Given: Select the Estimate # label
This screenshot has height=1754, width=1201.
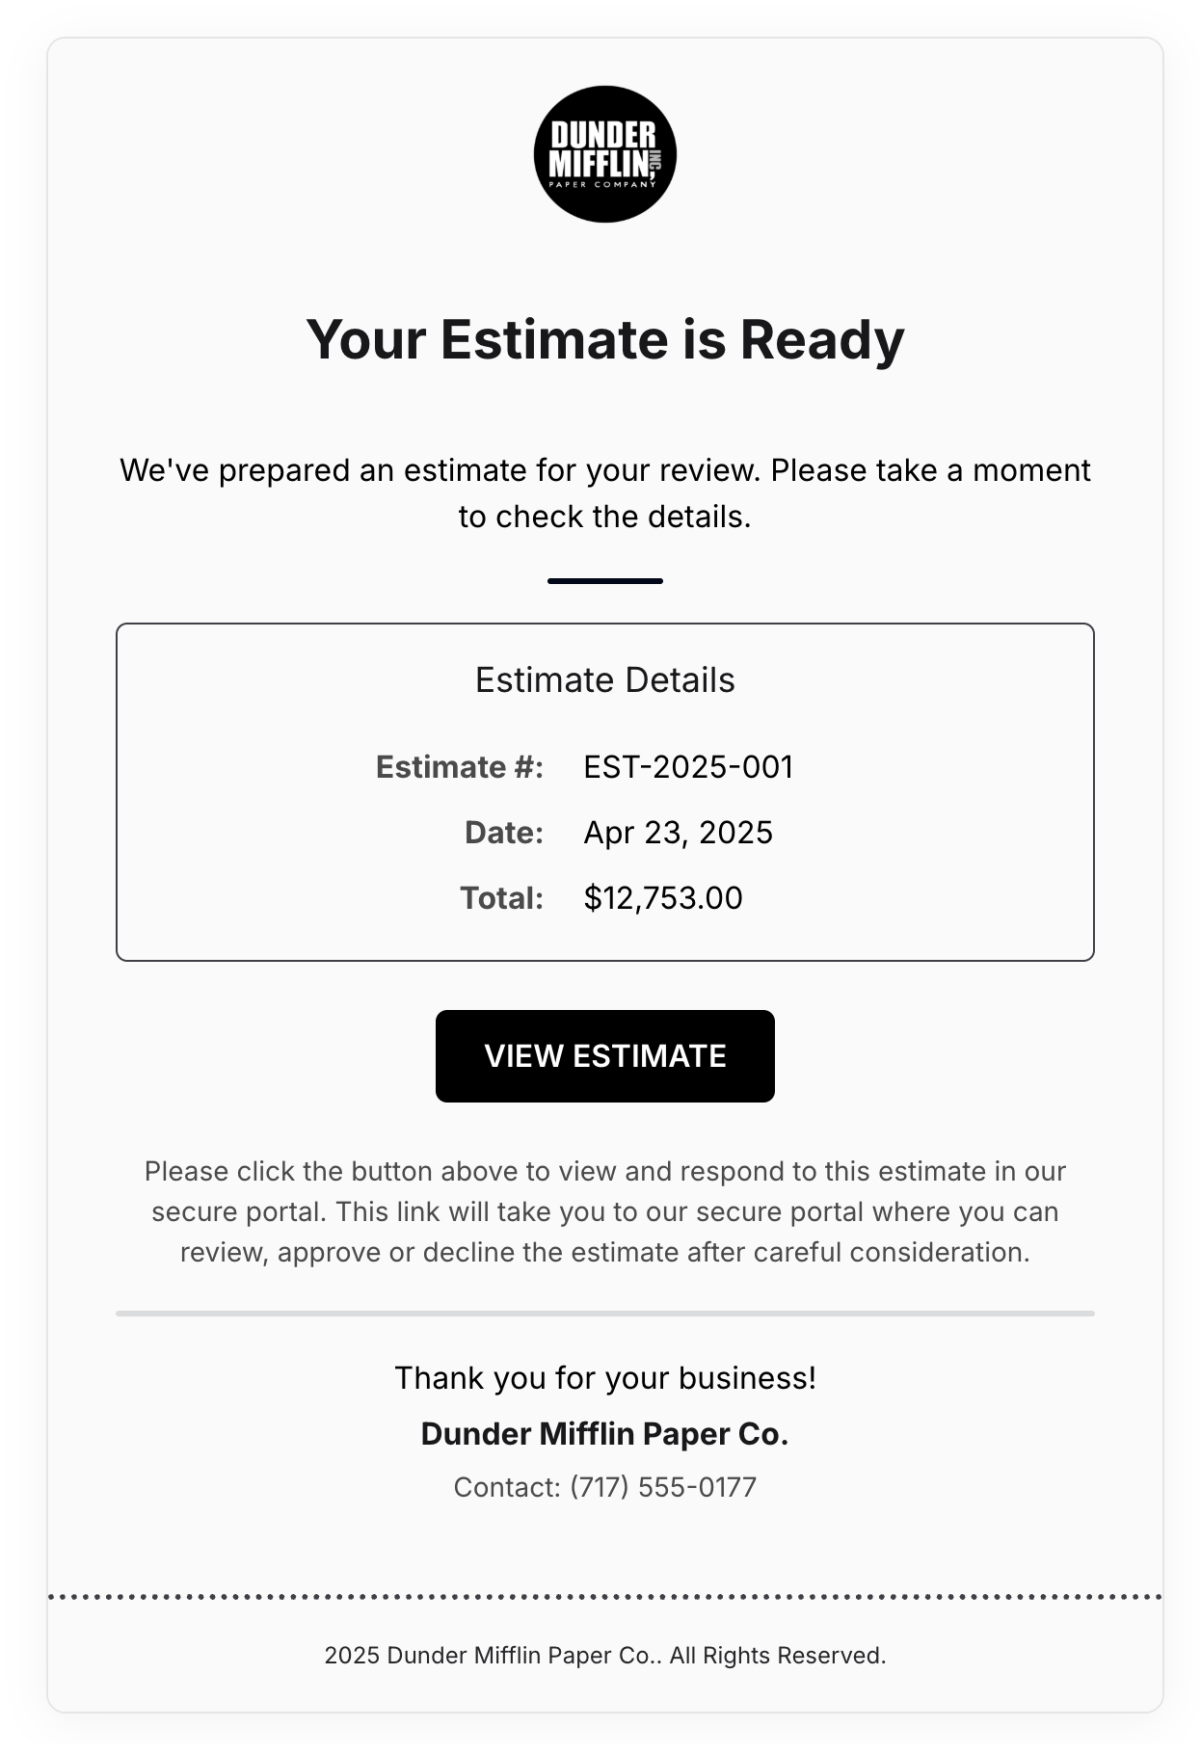Looking at the screenshot, I should click(x=460, y=768).
